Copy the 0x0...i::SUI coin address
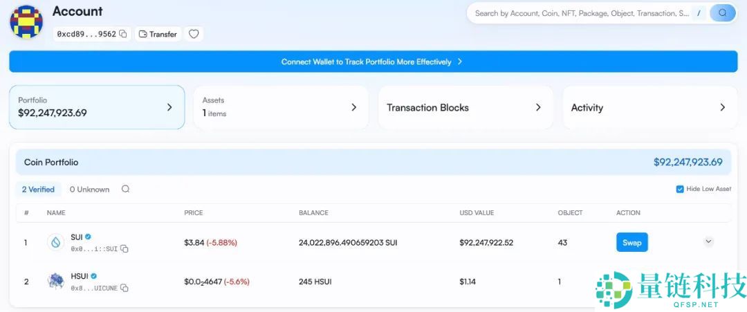This screenshot has height=312, width=747. pyautogui.click(x=124, y=248)
